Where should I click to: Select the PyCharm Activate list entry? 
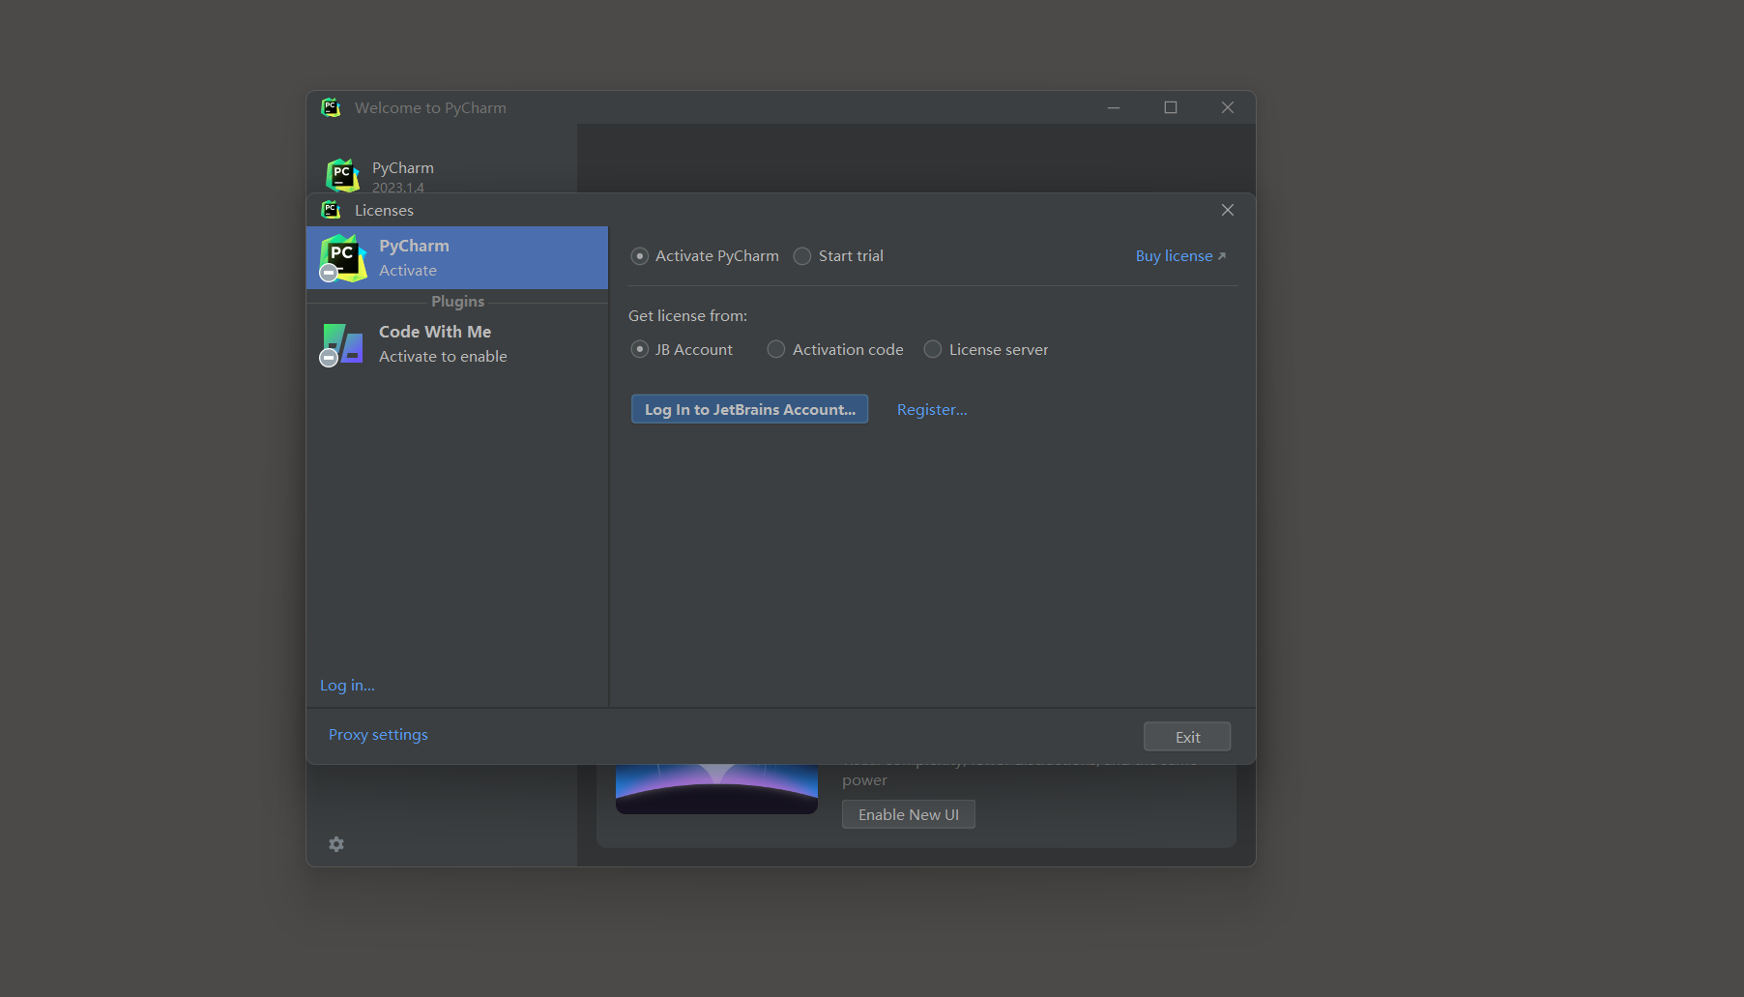457,258
